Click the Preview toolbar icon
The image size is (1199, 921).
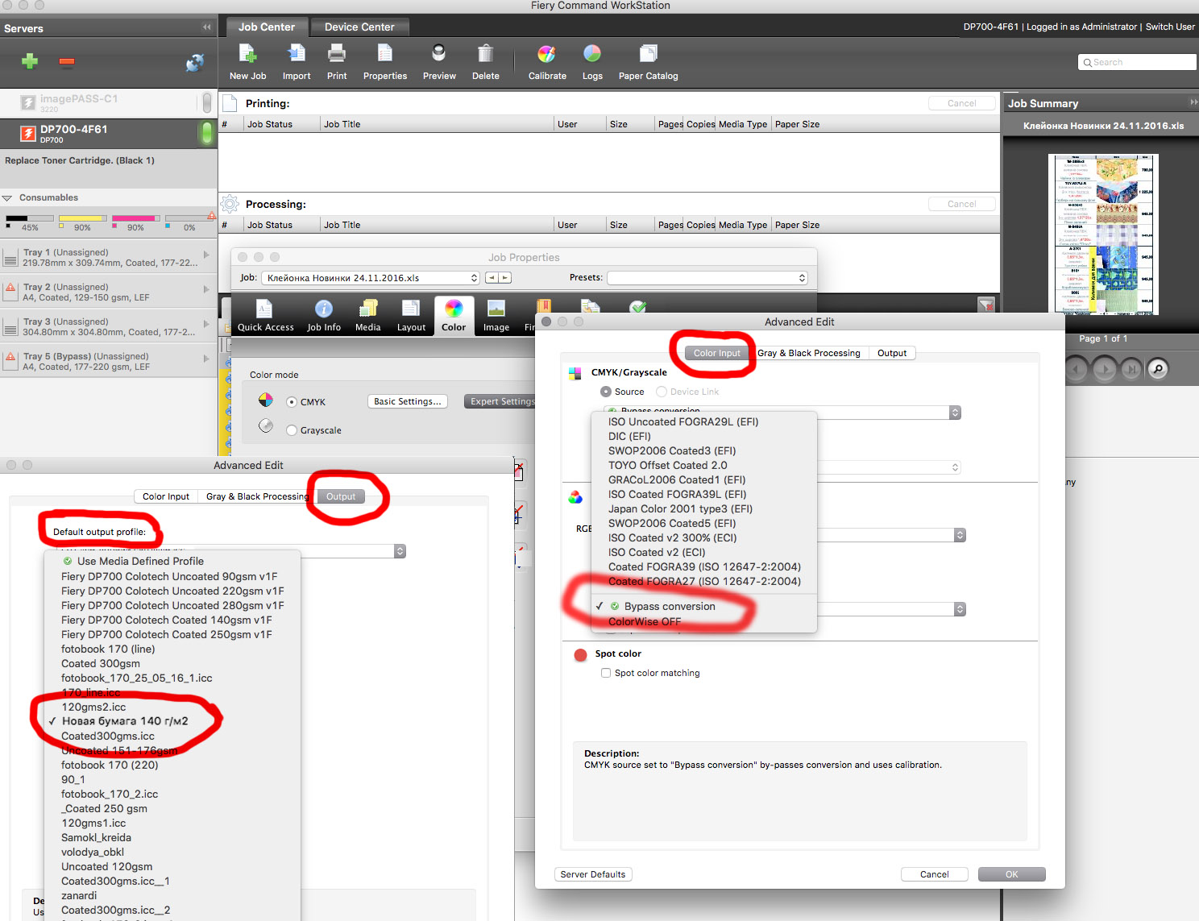(439, 54)
